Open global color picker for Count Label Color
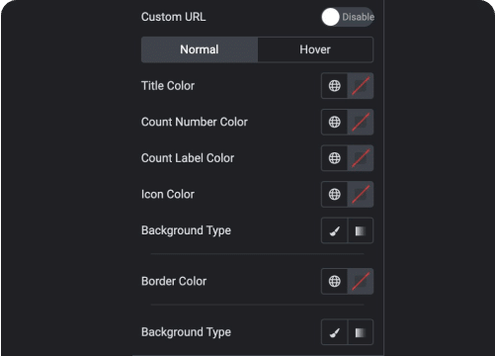 (x=334, y=158)
